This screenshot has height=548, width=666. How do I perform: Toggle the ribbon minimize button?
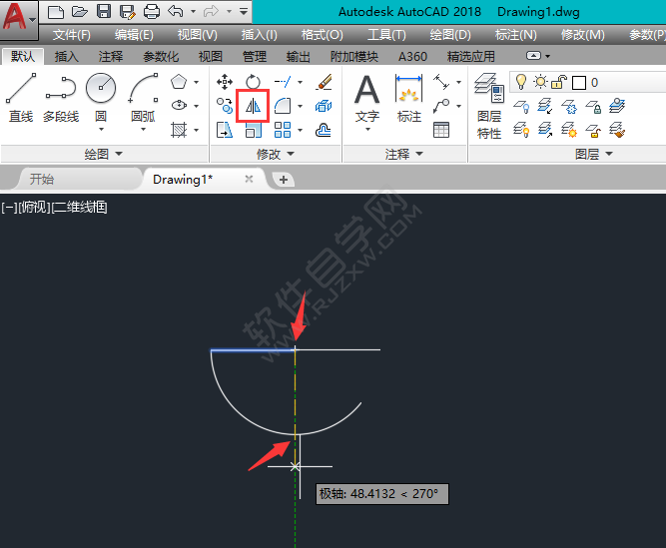pos(533,56)
